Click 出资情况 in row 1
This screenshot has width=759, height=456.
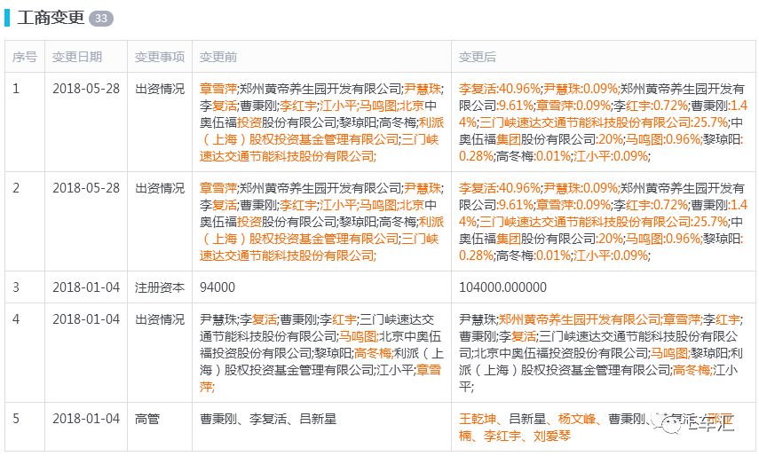pos(160,89)
